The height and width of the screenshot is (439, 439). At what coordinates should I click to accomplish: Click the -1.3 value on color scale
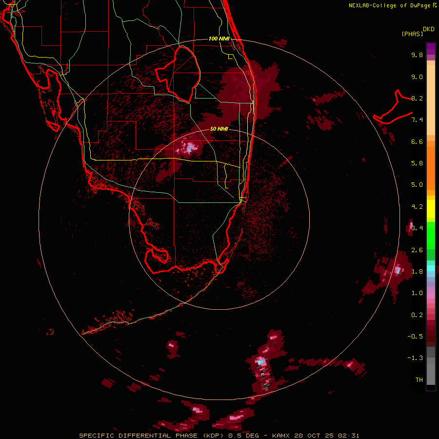[415, 358]
